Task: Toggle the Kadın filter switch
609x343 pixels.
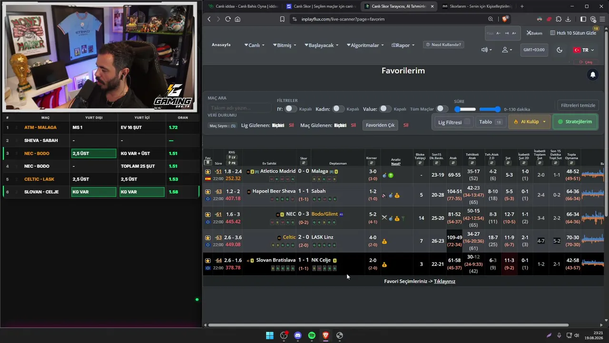Action: pos(338,109)
